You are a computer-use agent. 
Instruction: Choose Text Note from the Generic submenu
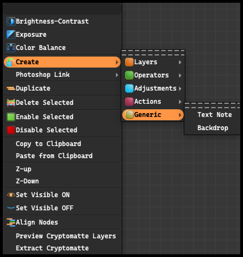click(x=214, y=115)
